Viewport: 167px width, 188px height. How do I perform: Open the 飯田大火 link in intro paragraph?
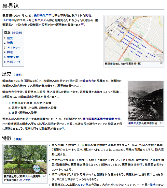(40, 20)
